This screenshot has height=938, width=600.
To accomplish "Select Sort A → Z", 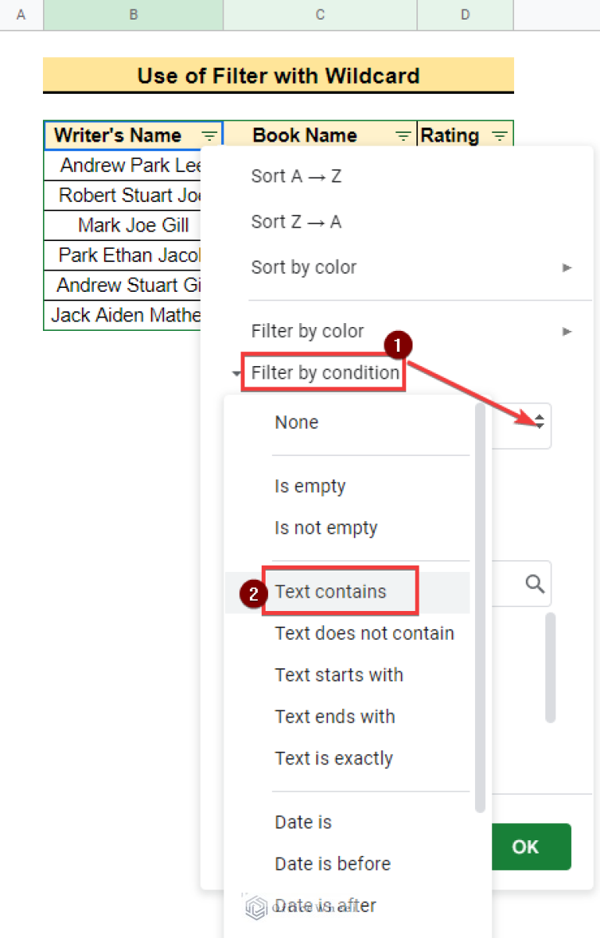I will tap(296, 177).
